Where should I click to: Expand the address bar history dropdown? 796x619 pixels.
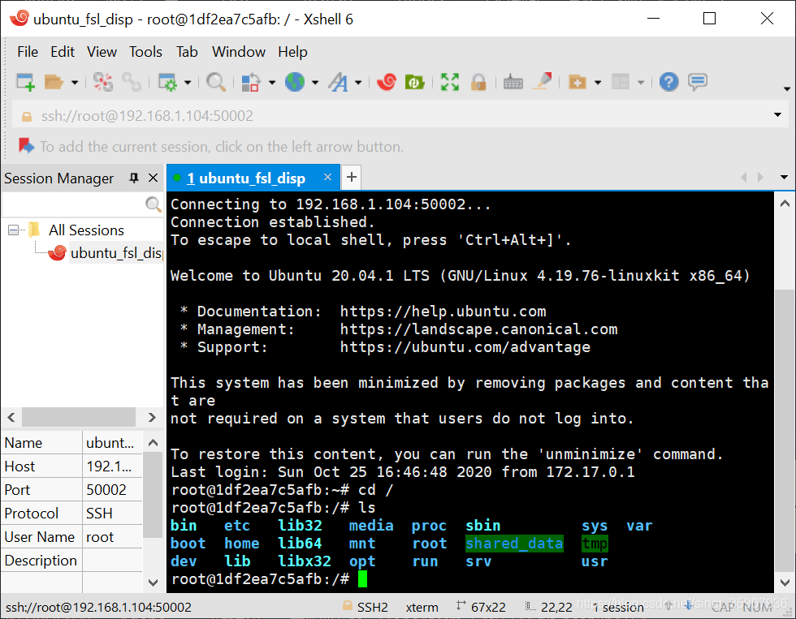tap(777, 115)
